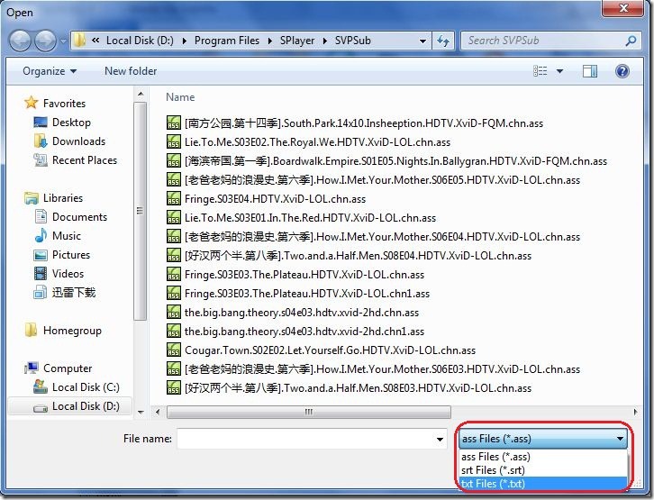Image resolution: width=654 pixels, height=500 pixels.
Task: Click the refresh icon beside the address bar
Action: click(x=443, y=41)
